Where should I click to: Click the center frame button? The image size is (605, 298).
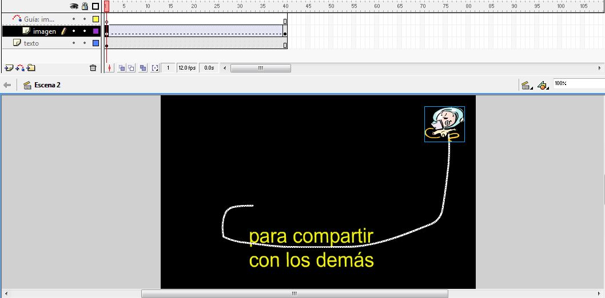pos(110,68)
